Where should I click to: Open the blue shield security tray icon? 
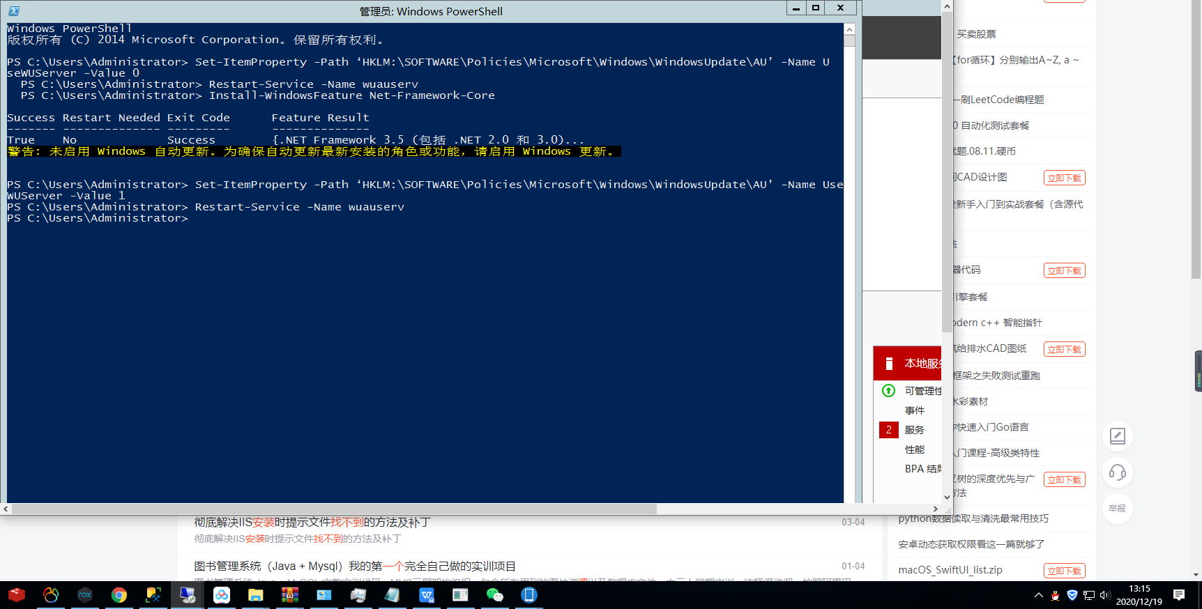[1072, 595]
